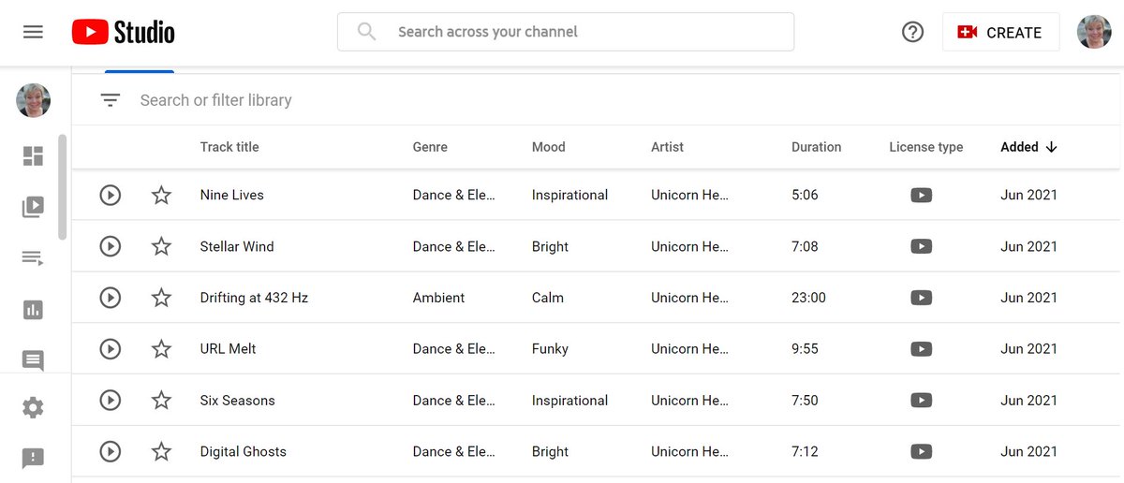Play Drifting at 432 Hz track

[x=111, y=298]
